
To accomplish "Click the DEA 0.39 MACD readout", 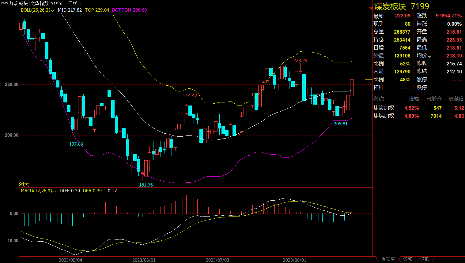I will tap(92, 191).
